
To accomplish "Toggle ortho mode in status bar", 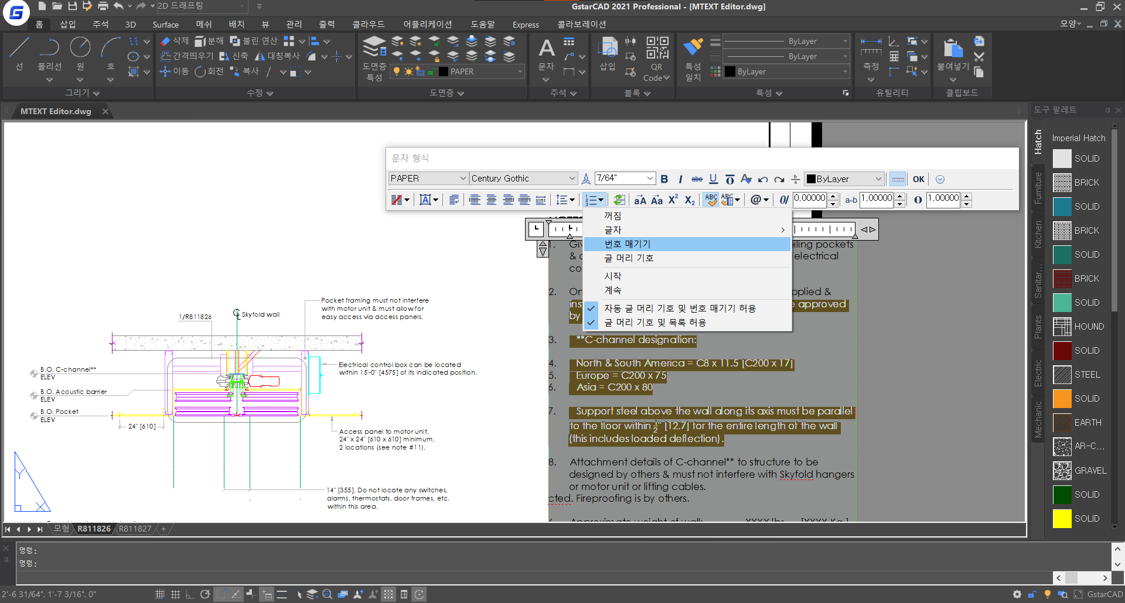I will pyautogui.click(x=190, y=594).
